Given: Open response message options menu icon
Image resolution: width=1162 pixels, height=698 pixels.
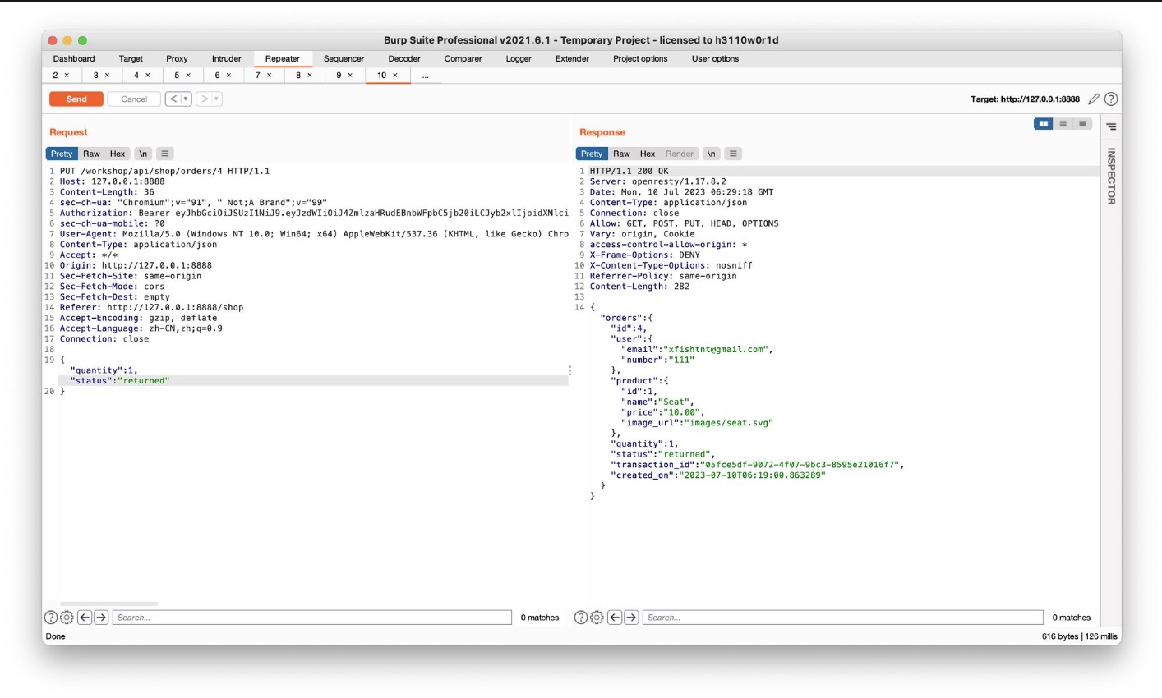Looking at the screenshot, I should [x=734, y=154].
